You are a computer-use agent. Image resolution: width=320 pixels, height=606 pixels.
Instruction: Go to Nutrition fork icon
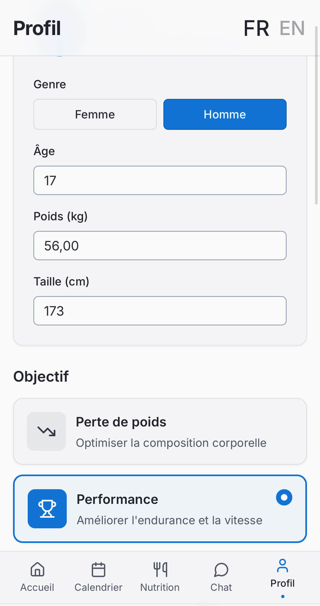(x=160, y=569)
